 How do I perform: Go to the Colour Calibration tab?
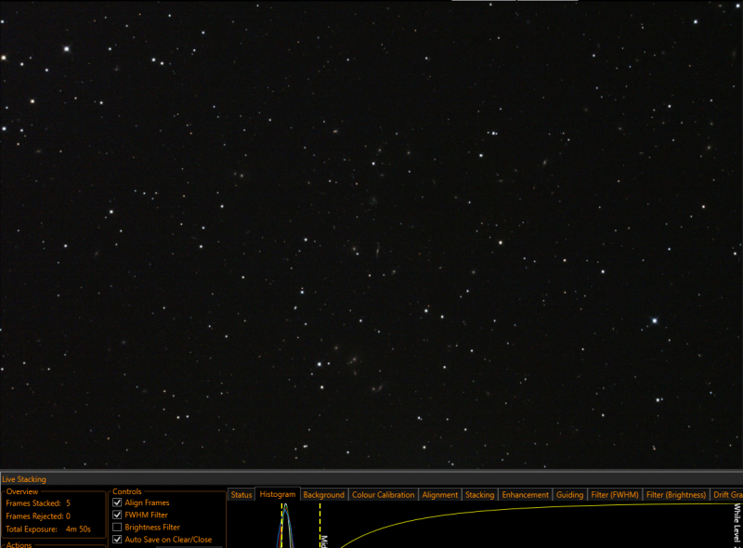(384, 495)
